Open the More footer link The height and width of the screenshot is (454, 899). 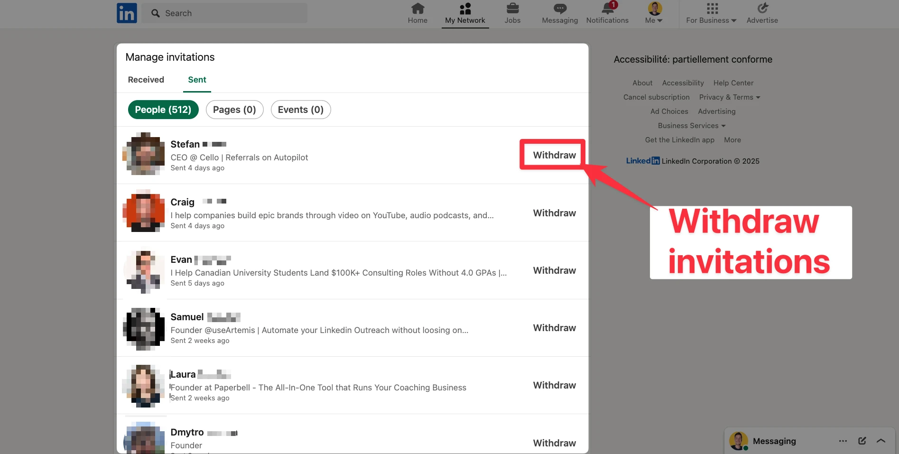click(x=732, y=140)
